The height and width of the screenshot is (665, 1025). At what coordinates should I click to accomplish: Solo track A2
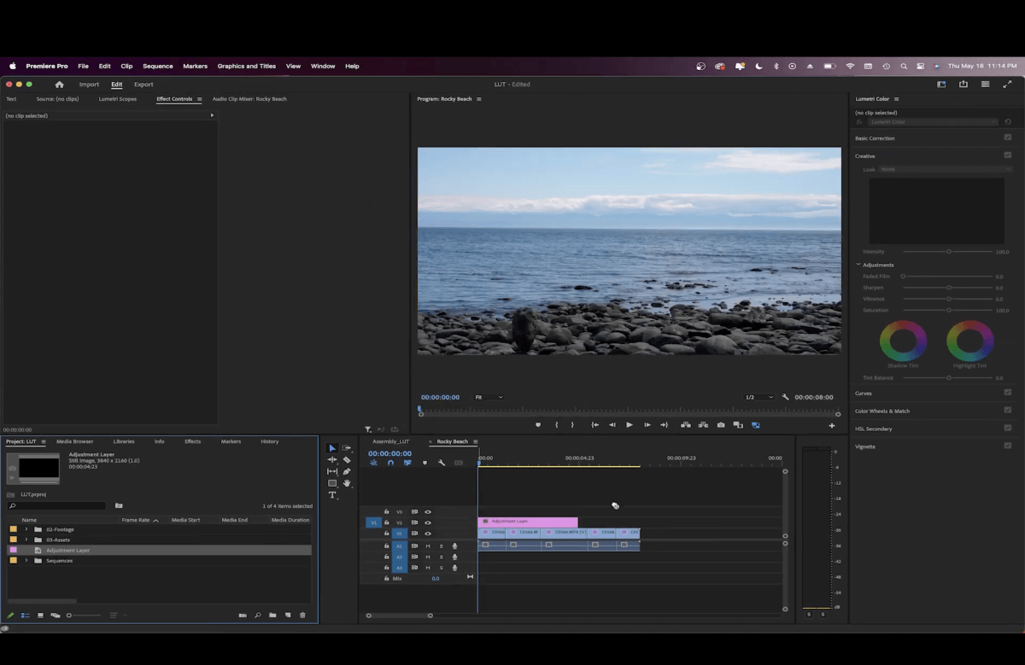[442, 557]
